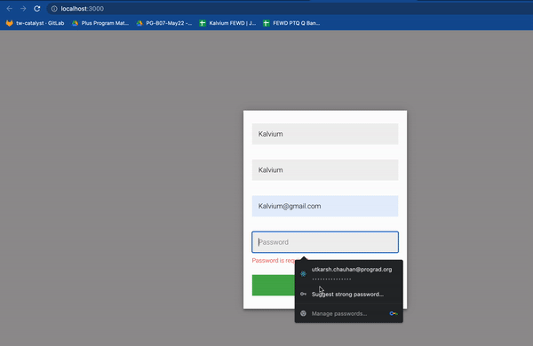Focus the second field containing Kalvium
533x346 pixels.
(x=325, y=169)
